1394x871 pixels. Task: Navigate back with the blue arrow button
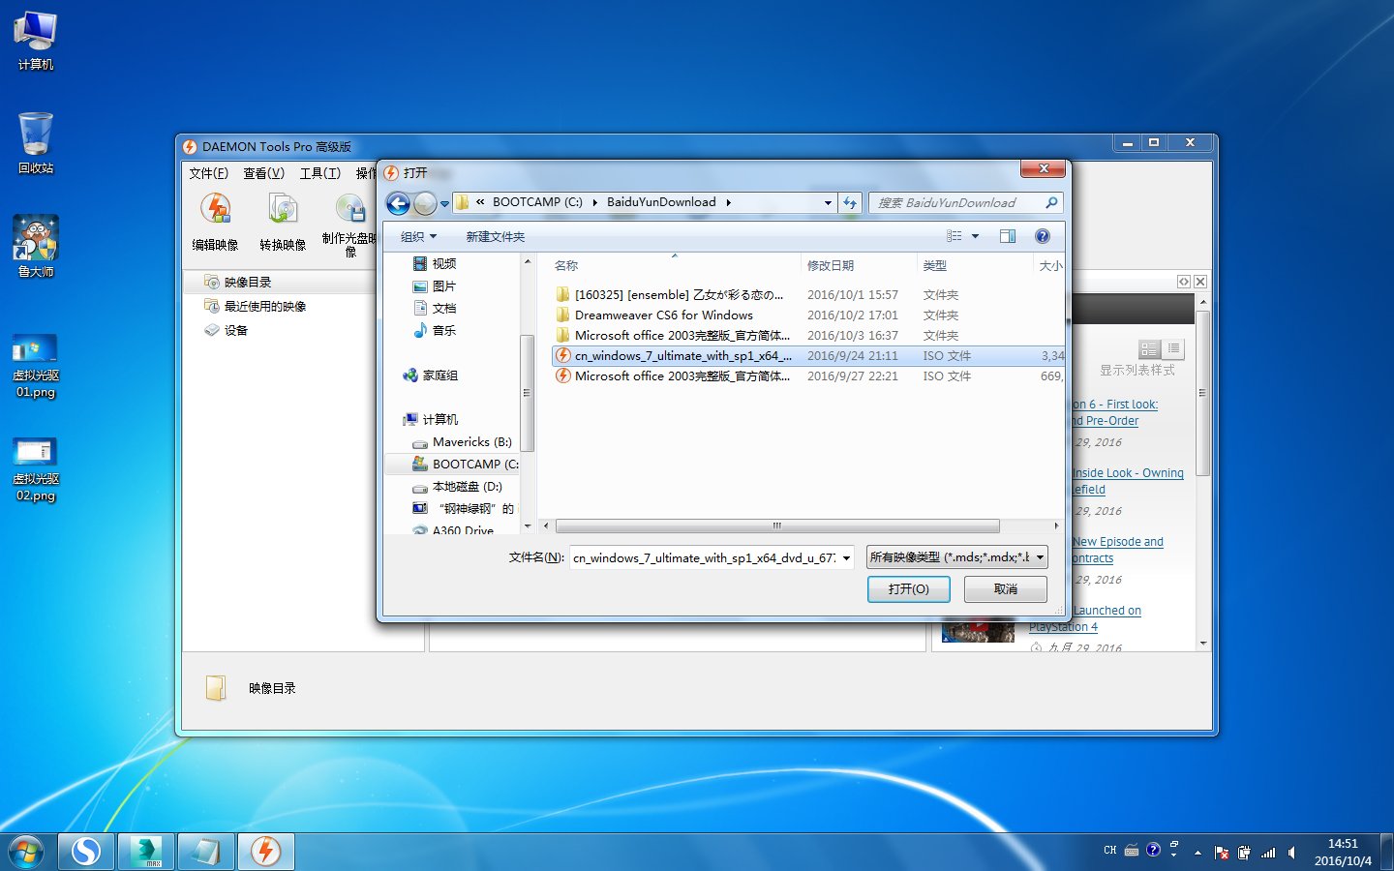pos(398,203)
